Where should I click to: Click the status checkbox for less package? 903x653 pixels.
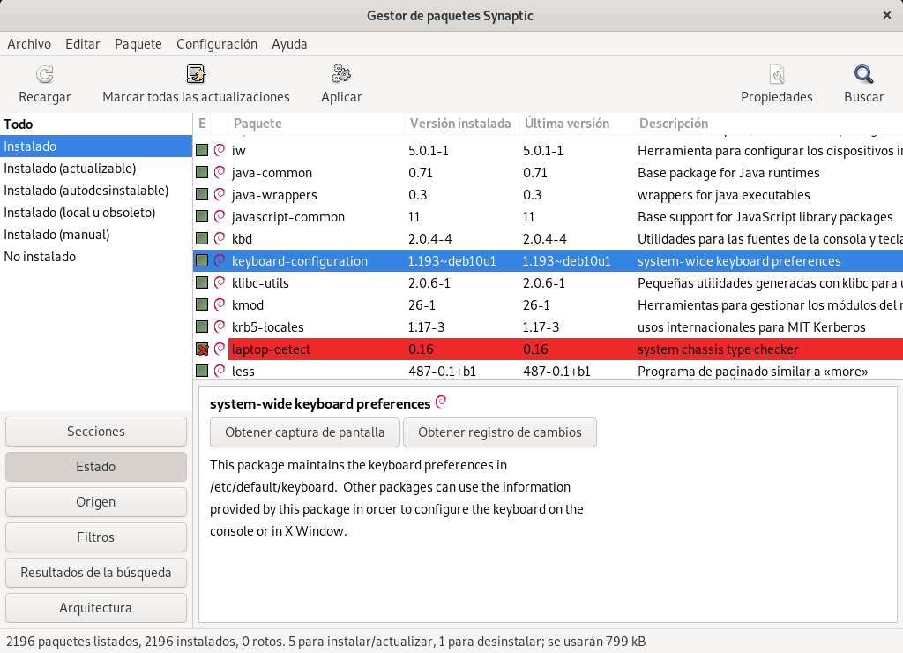(204, 371)
